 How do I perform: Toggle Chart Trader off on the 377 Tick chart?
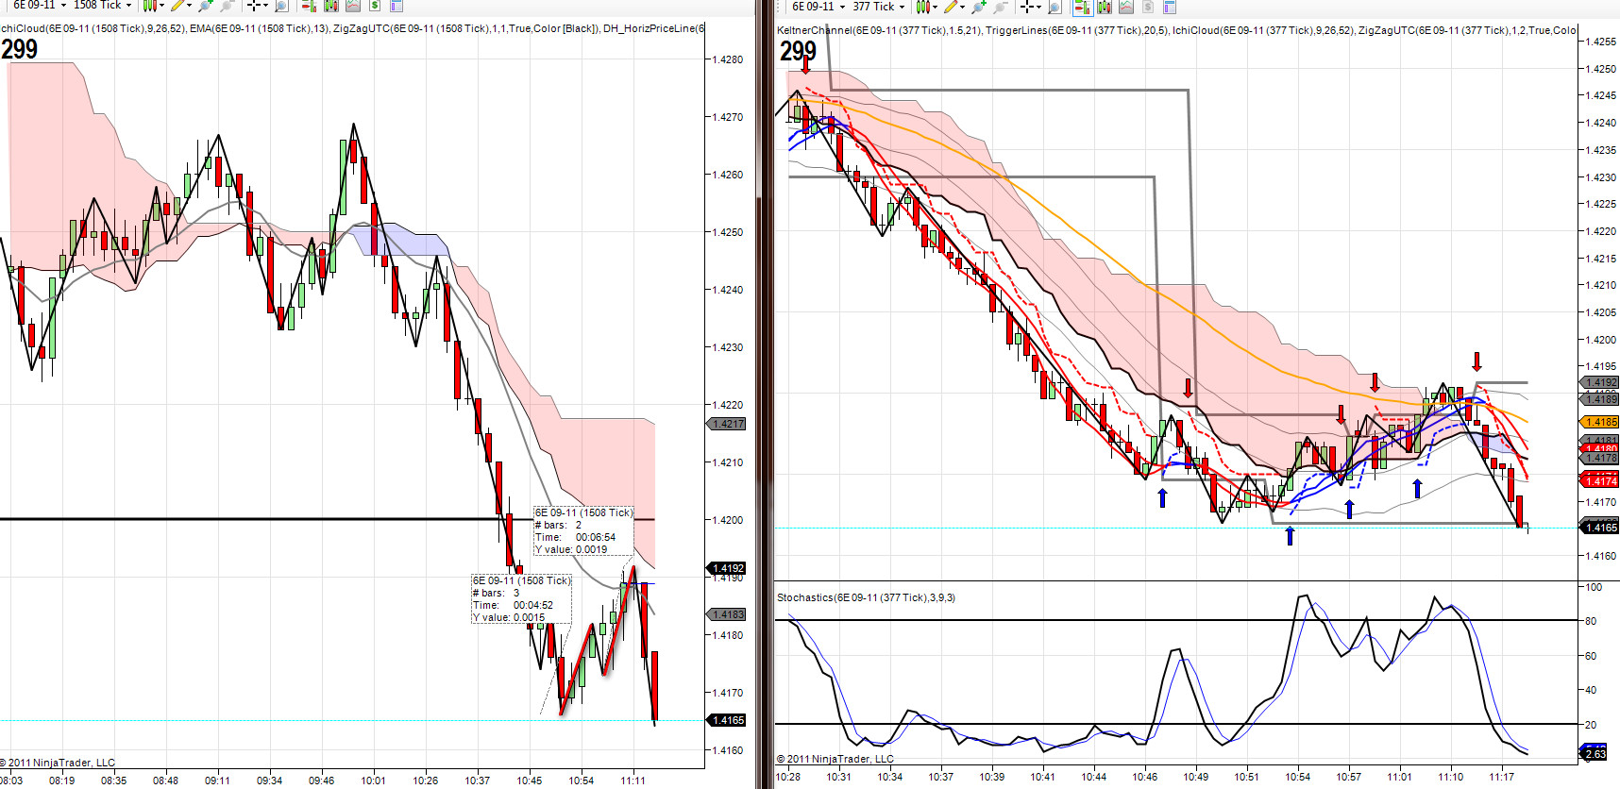click(x=1082, y=7)
